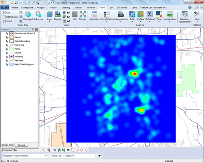The height and width of the screenshot is (163, 204).
Task: Pin the Legend panel
Action: (33, 29)
